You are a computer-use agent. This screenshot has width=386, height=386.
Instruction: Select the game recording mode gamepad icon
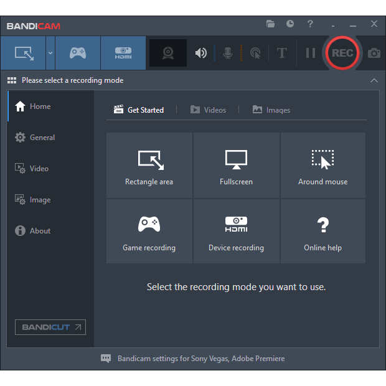[78, 53]
